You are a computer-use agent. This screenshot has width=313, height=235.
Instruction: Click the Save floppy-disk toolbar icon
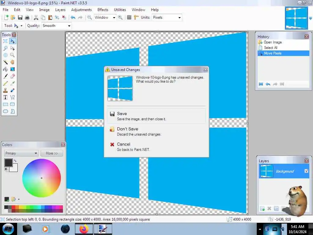20,17
